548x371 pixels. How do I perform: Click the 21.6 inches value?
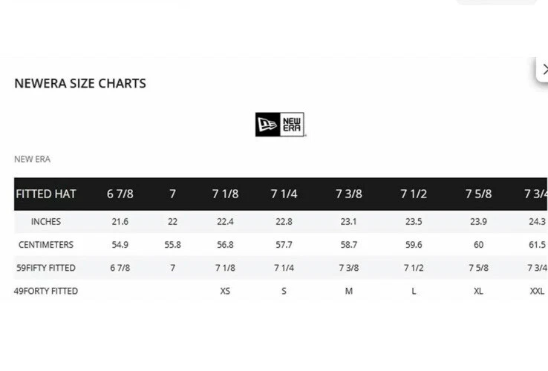(120, 221)
